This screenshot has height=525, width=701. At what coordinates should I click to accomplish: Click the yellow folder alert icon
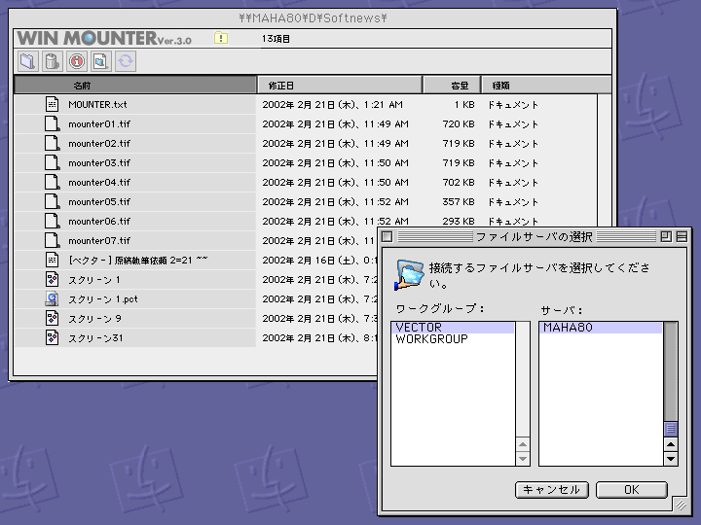click(221, 38)
